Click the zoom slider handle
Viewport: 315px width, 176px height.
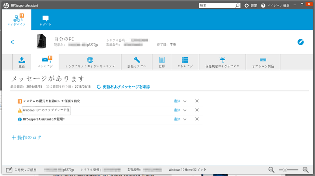[285, 170]
